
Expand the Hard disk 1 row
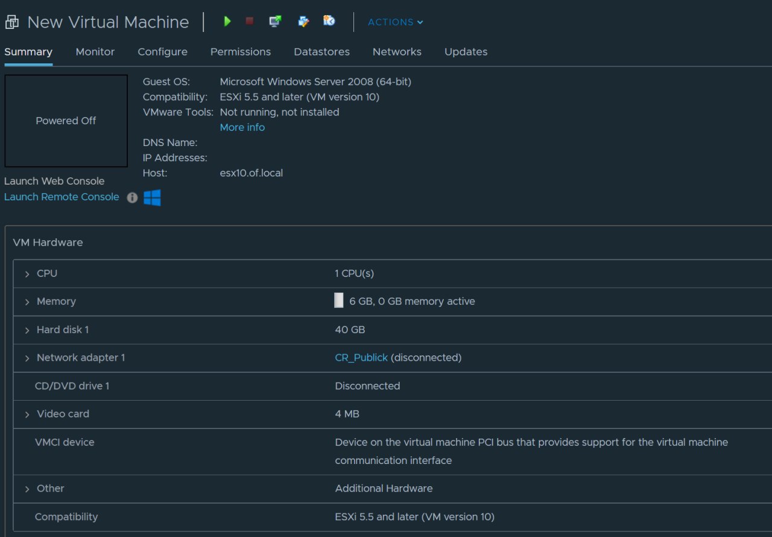27,330
